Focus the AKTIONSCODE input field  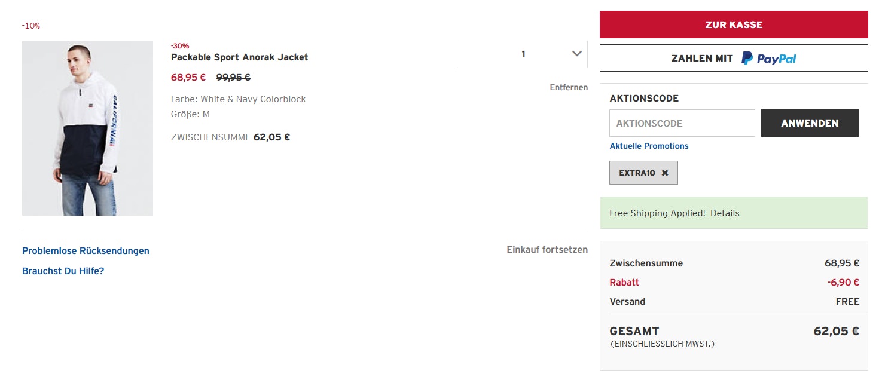682,123
